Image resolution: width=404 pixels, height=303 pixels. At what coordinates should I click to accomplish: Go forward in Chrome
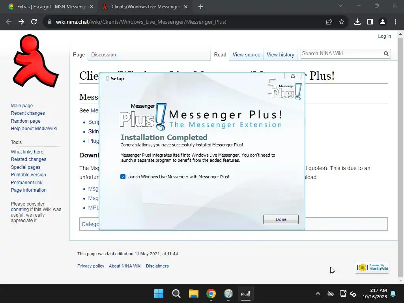point(21,22)
